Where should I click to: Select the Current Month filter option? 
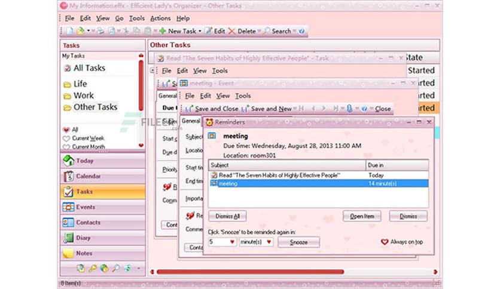click(84, 147)
